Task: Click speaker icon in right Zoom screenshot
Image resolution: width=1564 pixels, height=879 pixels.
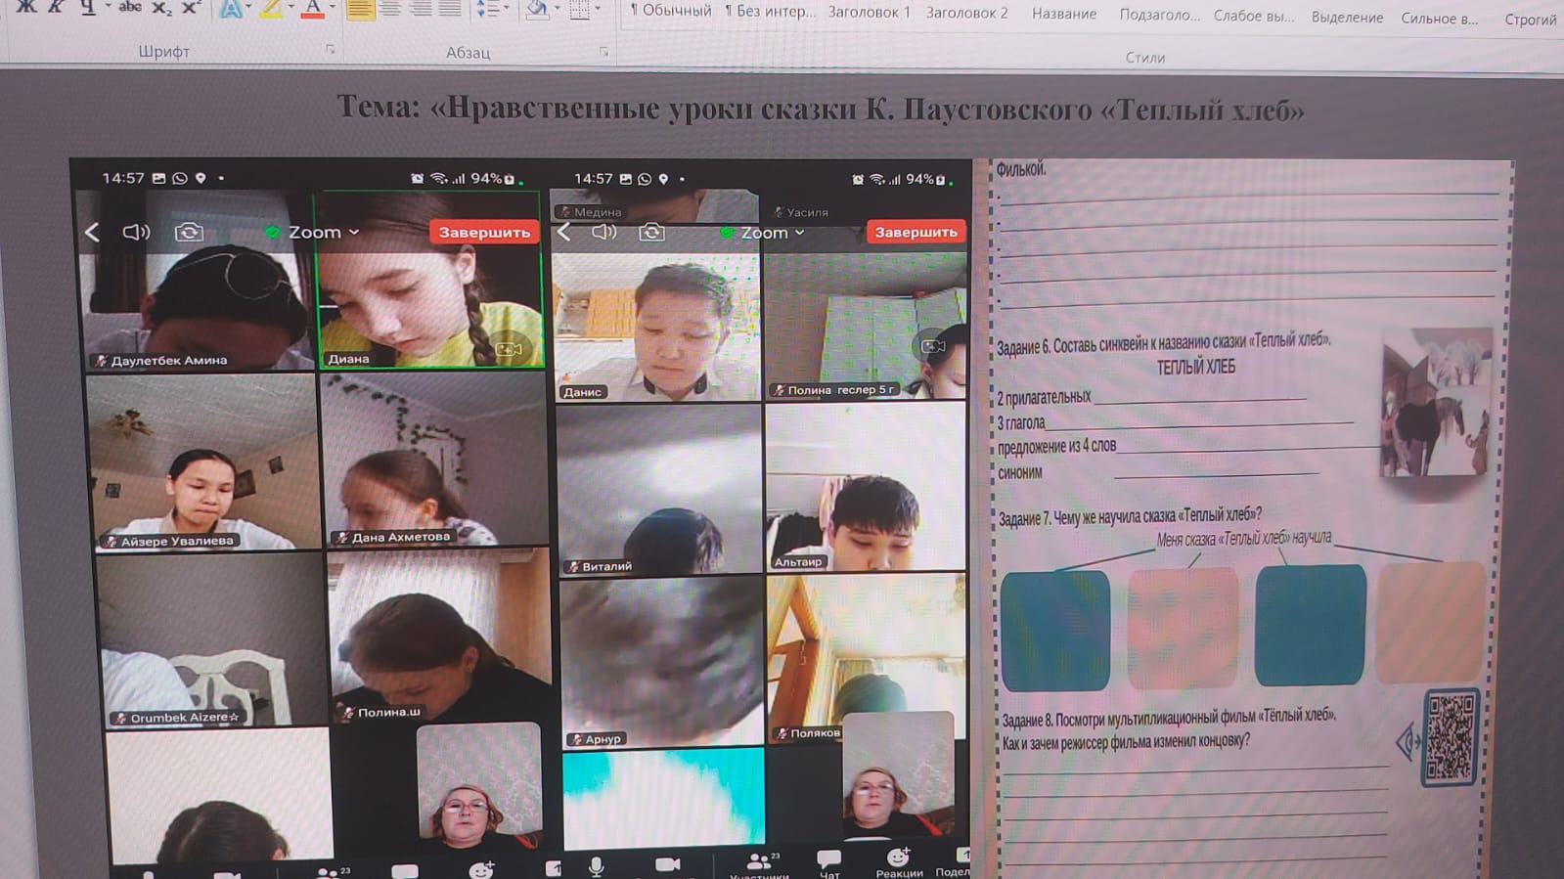Action: (604, 232)
